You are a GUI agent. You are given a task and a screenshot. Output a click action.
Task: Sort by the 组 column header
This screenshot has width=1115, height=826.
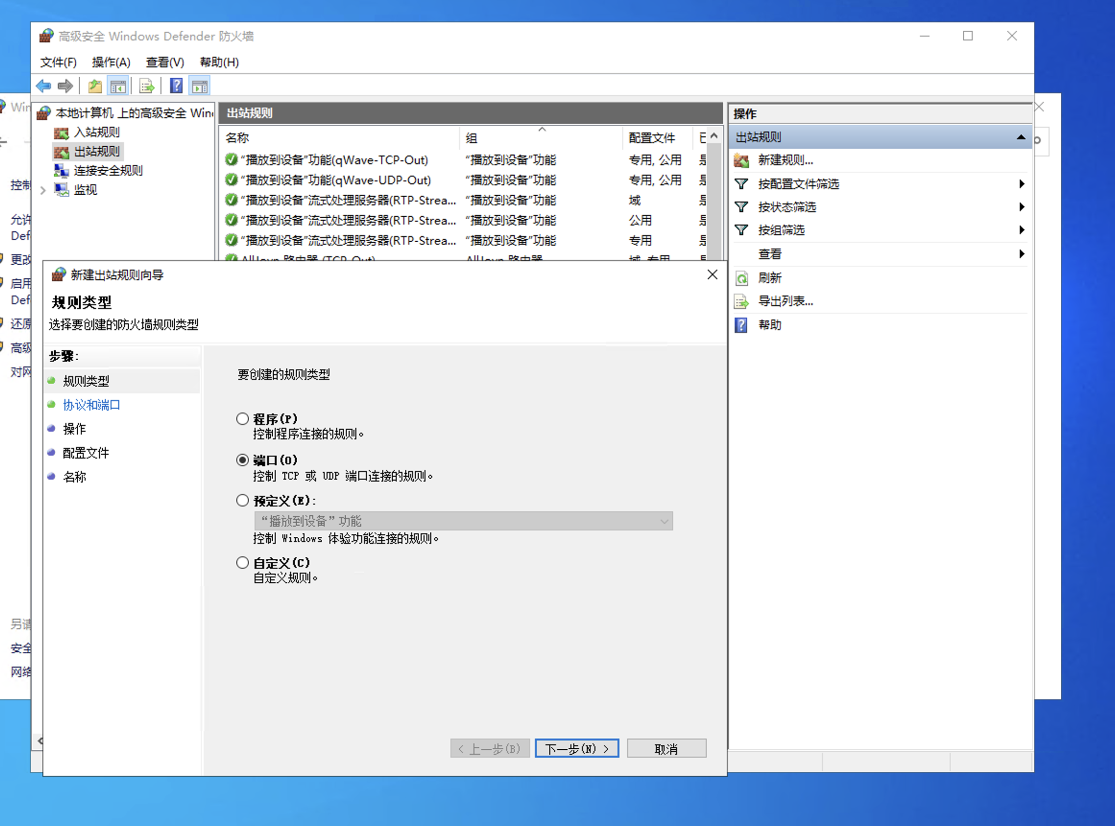[541, 138]
